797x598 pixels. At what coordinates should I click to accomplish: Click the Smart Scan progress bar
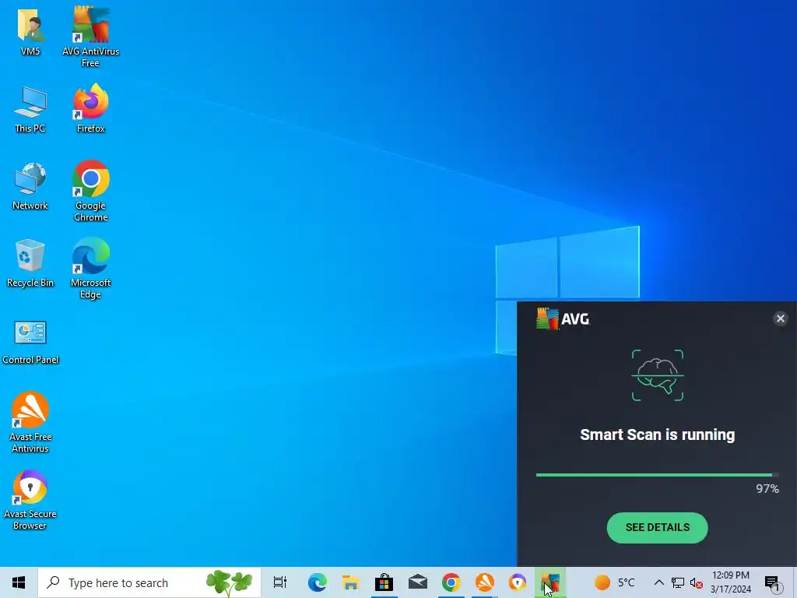(657, 475)
